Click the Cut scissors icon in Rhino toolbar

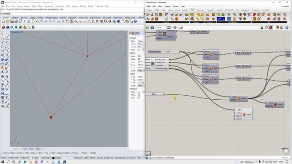click(x=25, y=21)
